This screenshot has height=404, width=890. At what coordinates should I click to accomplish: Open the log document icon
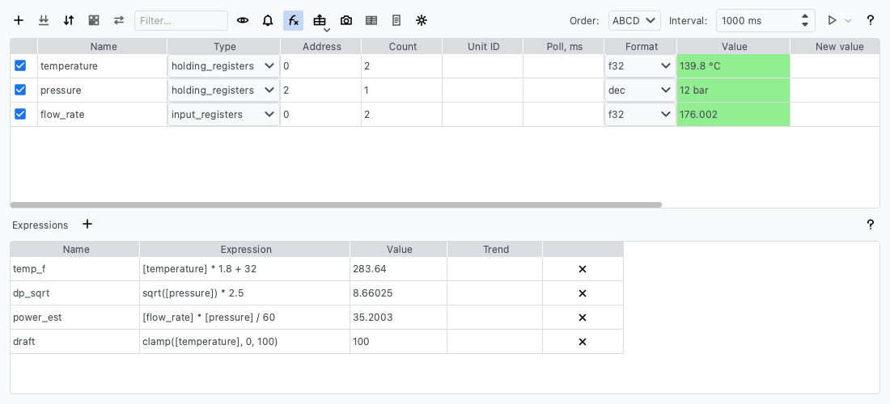coord(396,20)
